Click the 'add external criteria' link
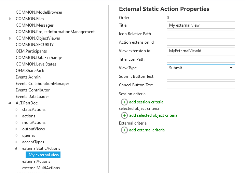Image resolution: width=245 pixels, height=173 pixels. (147, 130)
